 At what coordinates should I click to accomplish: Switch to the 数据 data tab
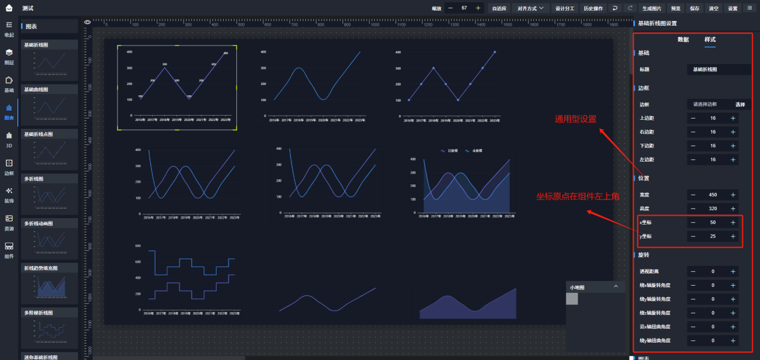(683, 40)
